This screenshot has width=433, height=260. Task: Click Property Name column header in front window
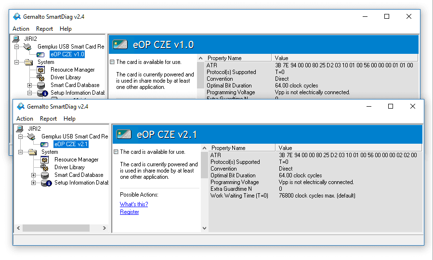[x=241, y=148]
